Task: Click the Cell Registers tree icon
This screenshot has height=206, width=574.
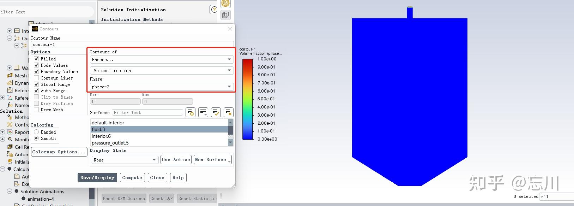Action: click(10, 147)
